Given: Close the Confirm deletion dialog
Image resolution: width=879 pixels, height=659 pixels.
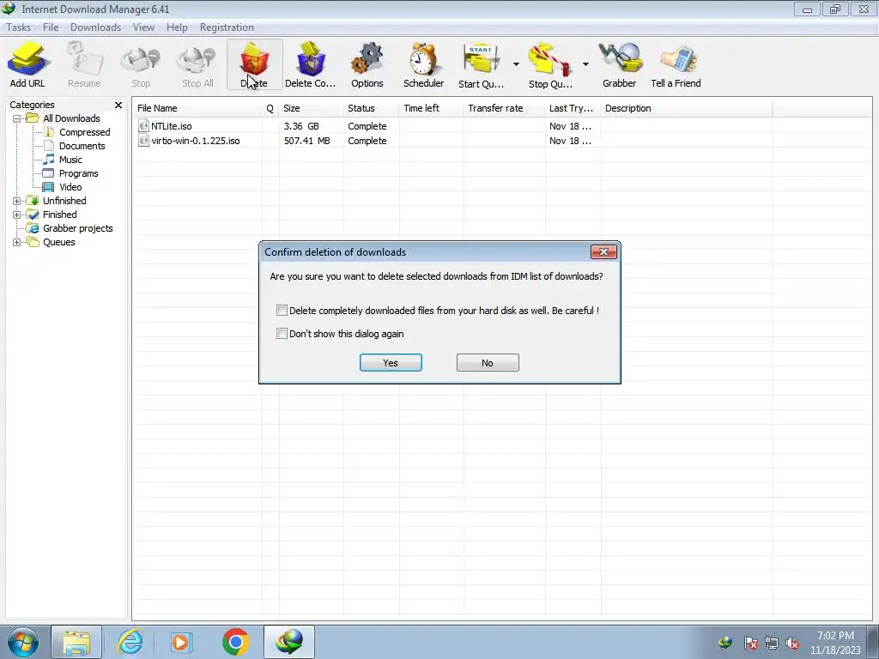Looking at the screenshot, I should click(603, 252).
